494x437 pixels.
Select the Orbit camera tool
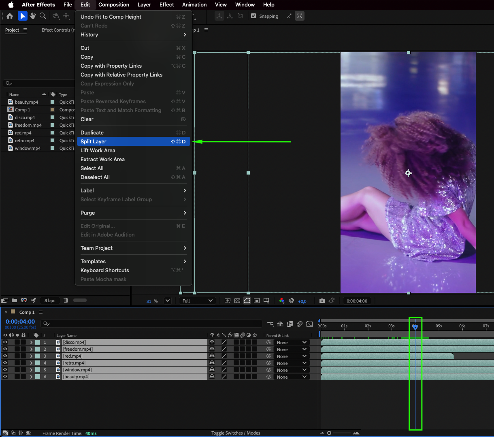[x=56, y=16]
